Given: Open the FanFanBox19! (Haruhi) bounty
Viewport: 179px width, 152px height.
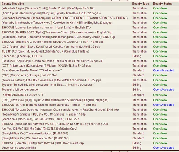Looking at the screenshot, I should pos(41,119).
